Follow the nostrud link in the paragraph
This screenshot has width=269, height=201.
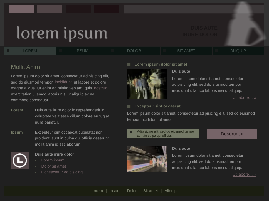[x=100, y=88]
